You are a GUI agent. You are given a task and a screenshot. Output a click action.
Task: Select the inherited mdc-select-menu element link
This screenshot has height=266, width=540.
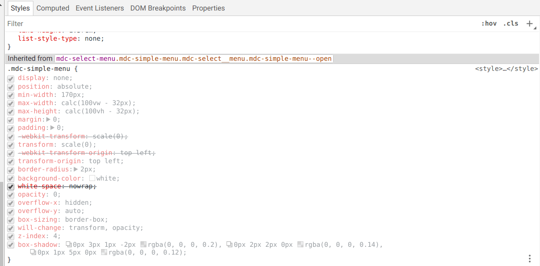tap(194, 59)
